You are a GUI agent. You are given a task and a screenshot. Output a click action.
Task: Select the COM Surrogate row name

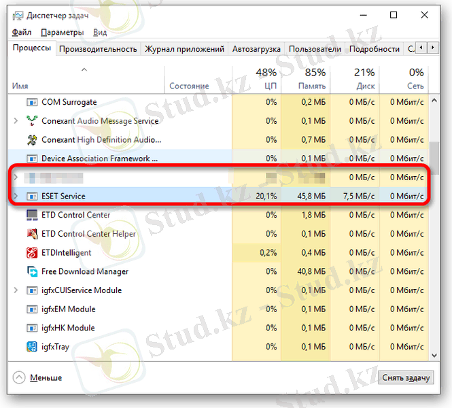point(69,102)
